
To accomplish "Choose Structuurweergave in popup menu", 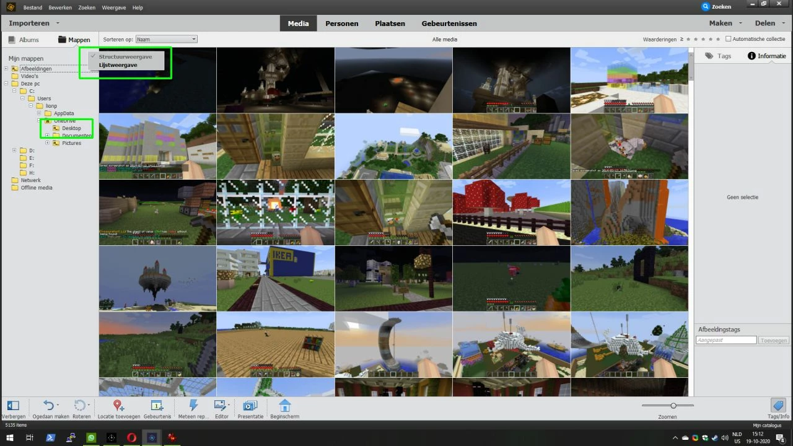I will click(125, 56).
